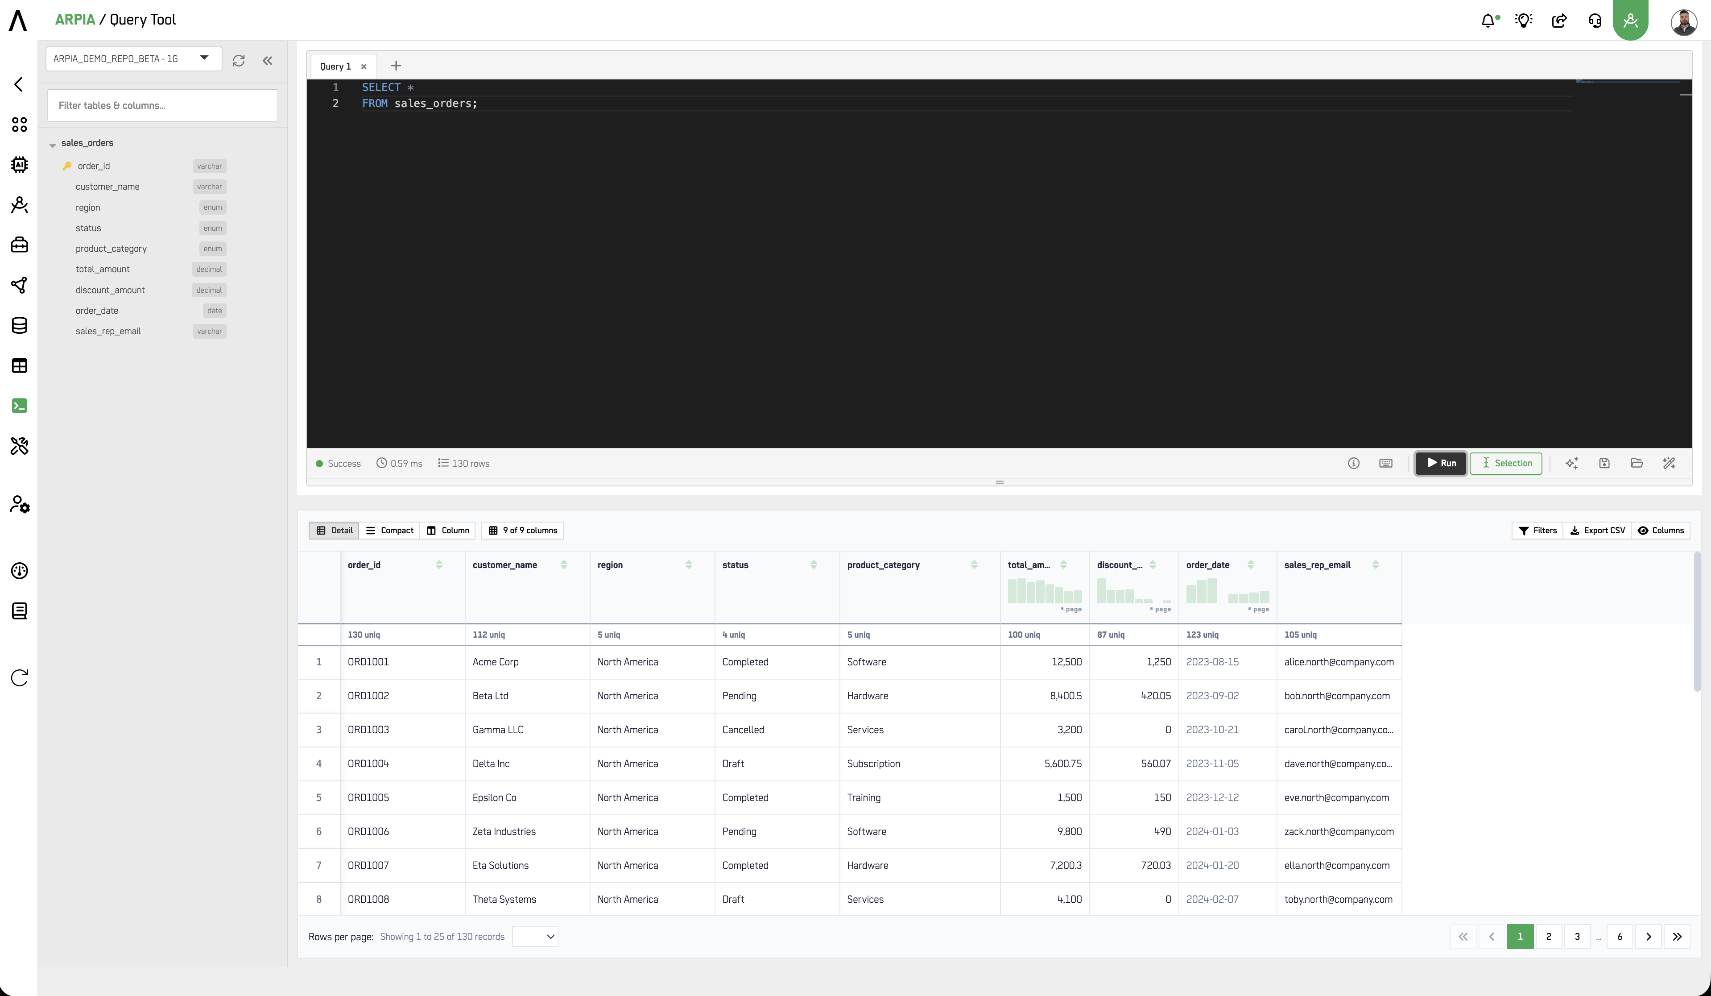
Task: Open user profile avatar
Action: click(x=1683, y=22)
